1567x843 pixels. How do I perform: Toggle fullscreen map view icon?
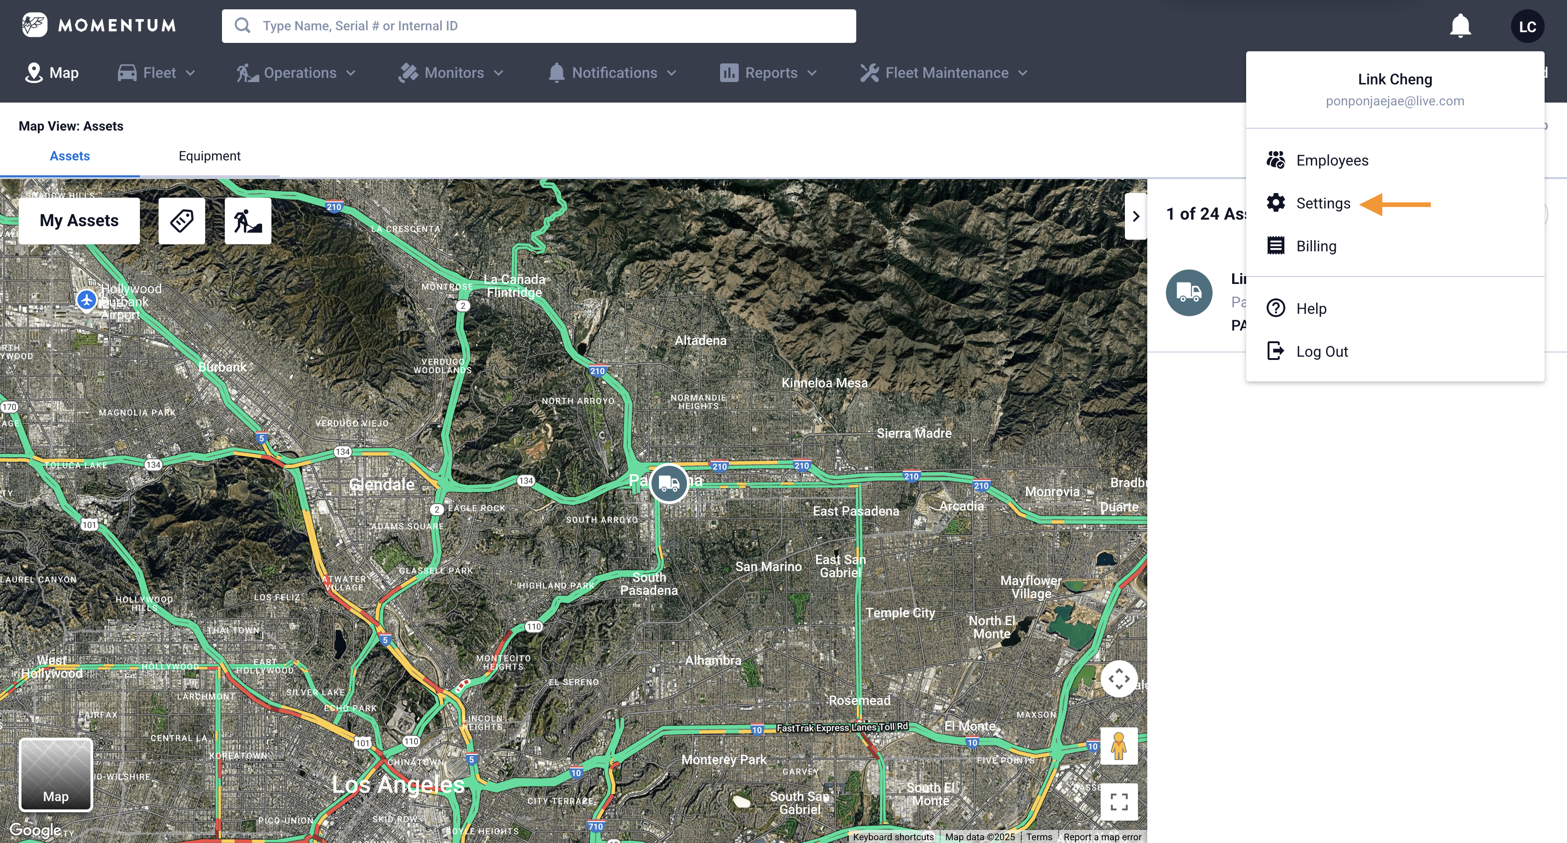[x=1118, y=801]
